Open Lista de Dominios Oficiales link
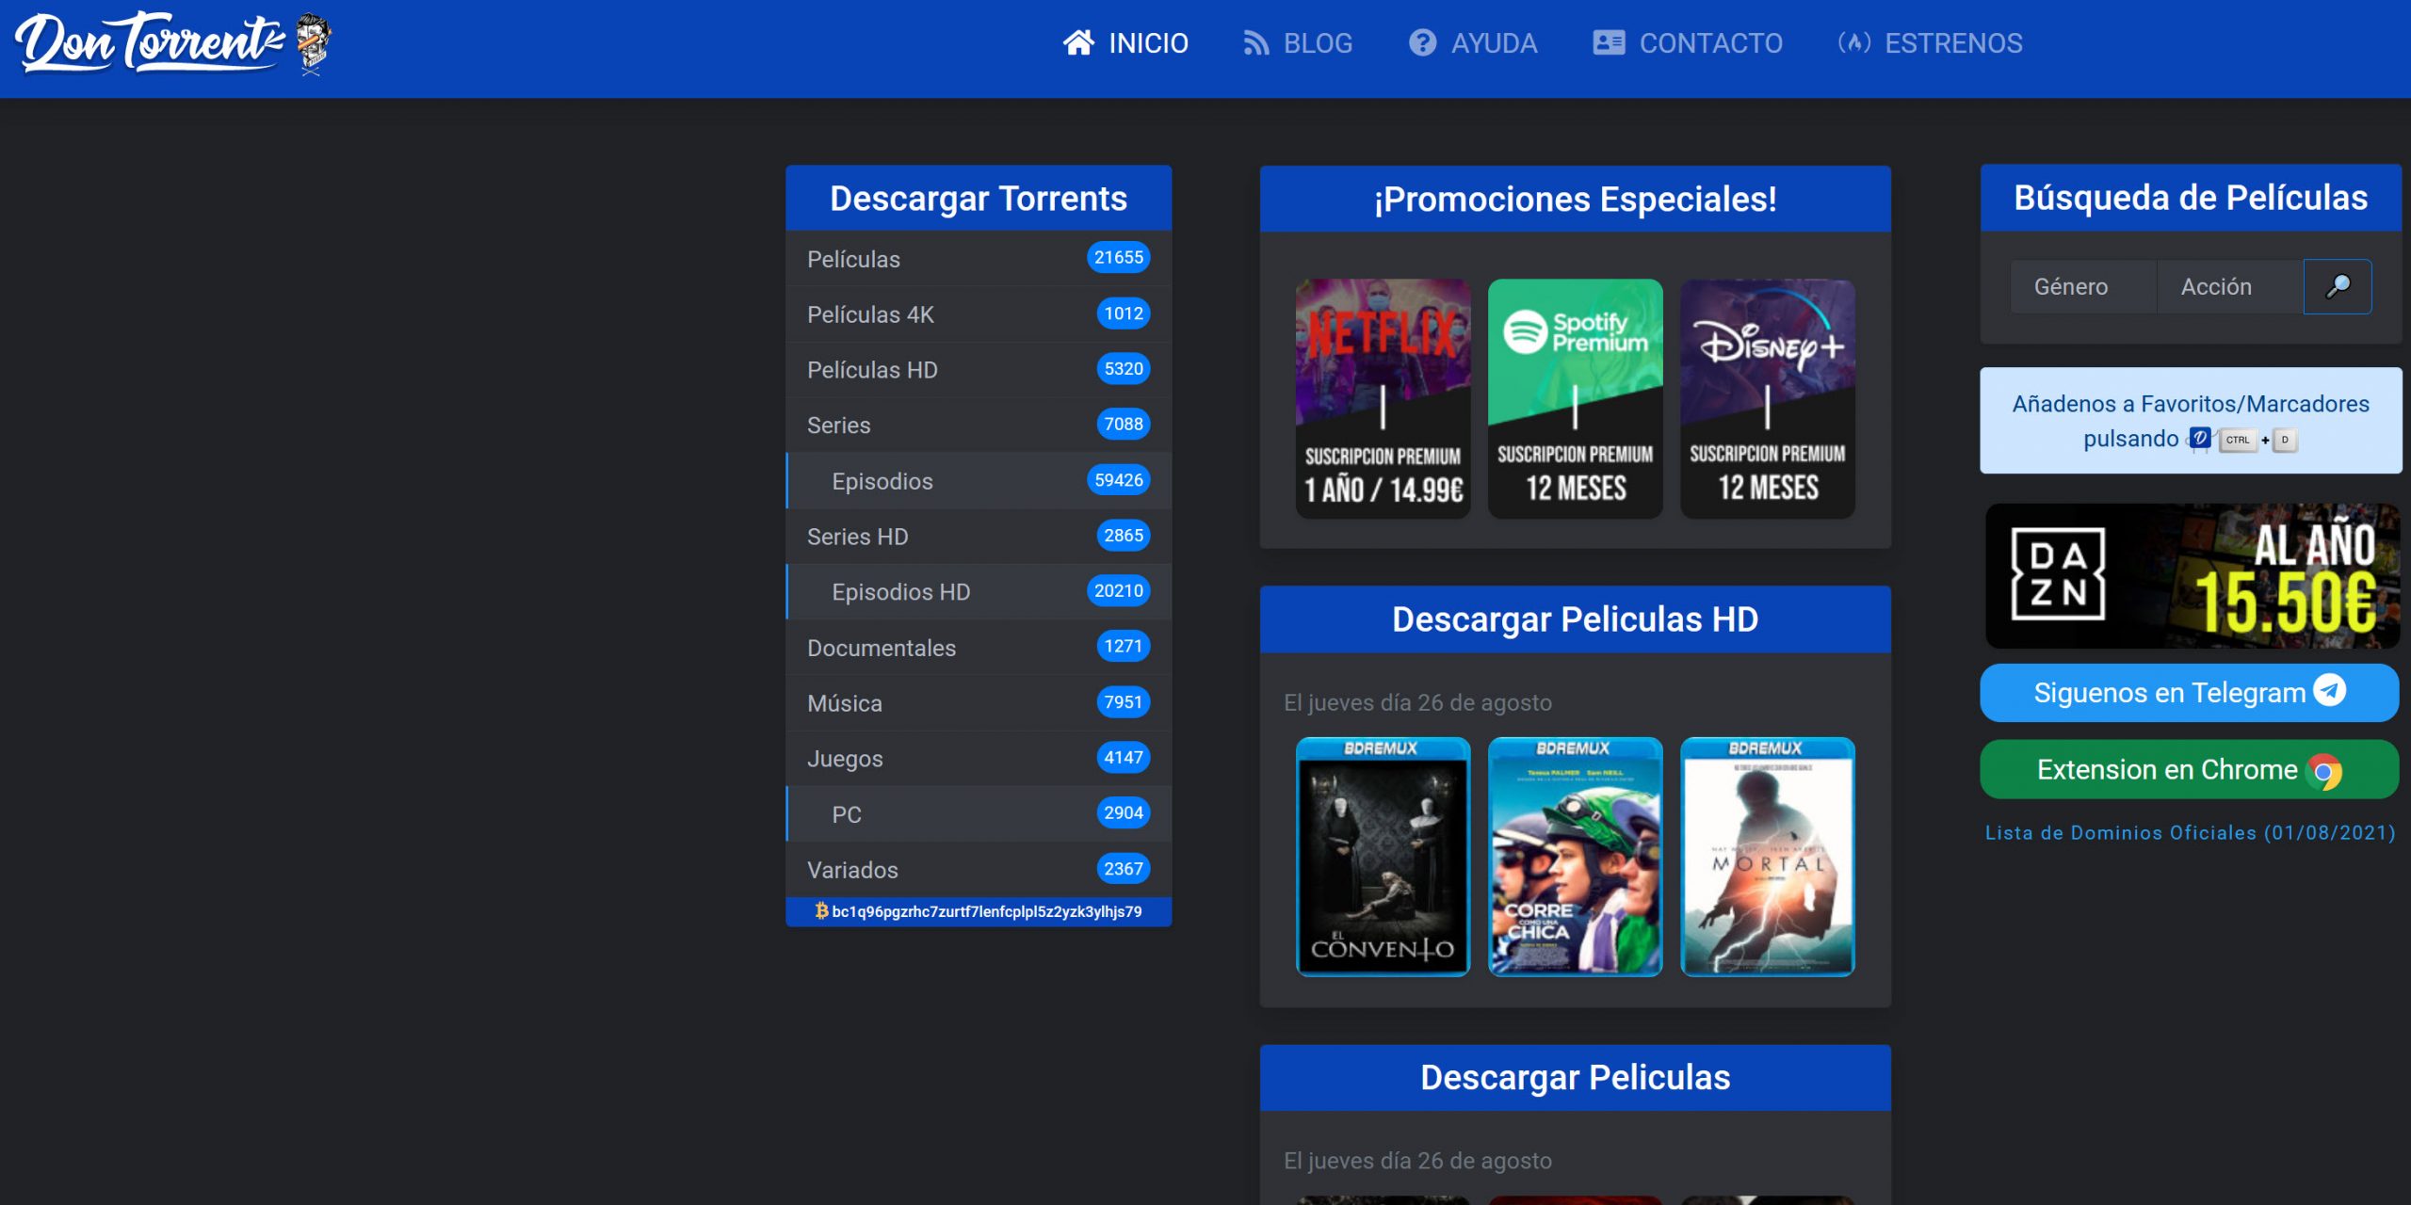This screenshot has height=1205, width=2411. click(x=2190, y=832)
